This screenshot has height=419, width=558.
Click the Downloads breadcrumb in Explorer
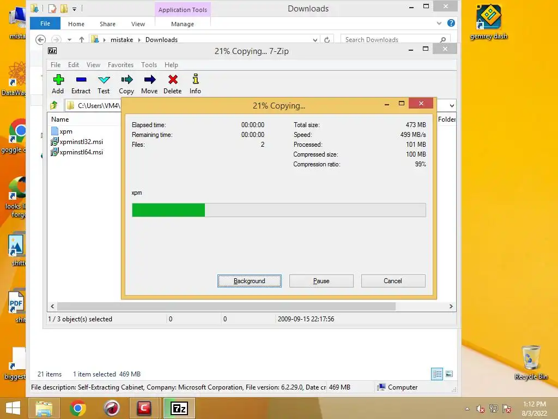(x=161, y=39)
